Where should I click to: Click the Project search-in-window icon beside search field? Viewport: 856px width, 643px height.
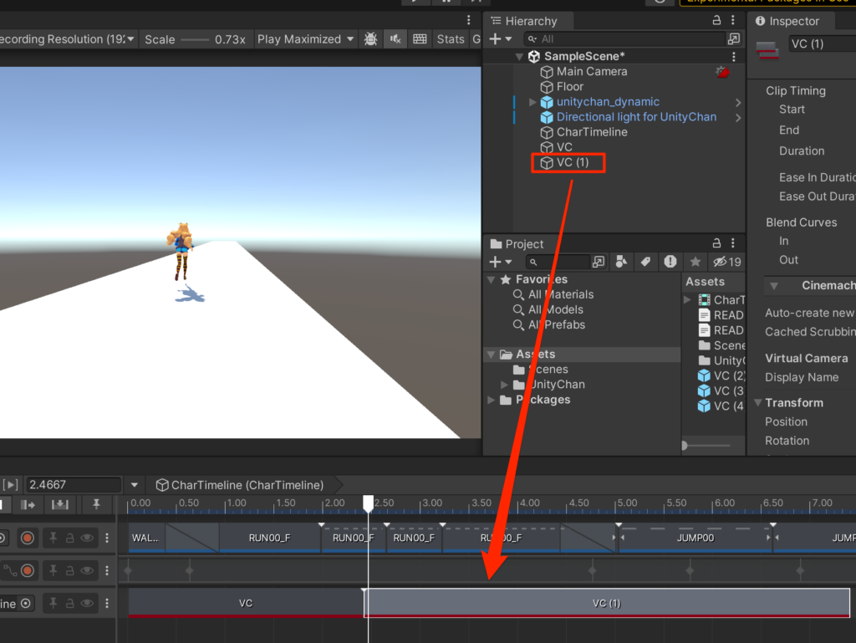[599, 262]
